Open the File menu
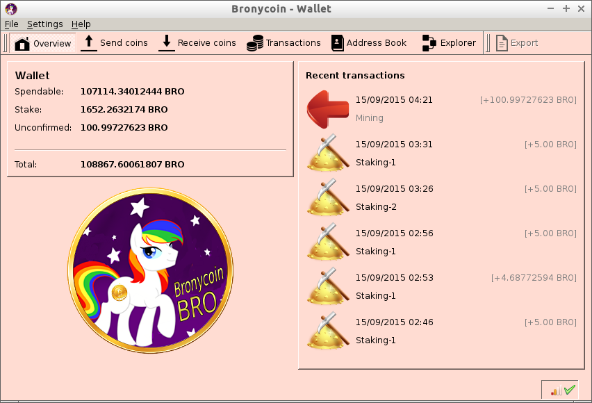The height and width of the screenshot is (403, 592). point(11,24)
